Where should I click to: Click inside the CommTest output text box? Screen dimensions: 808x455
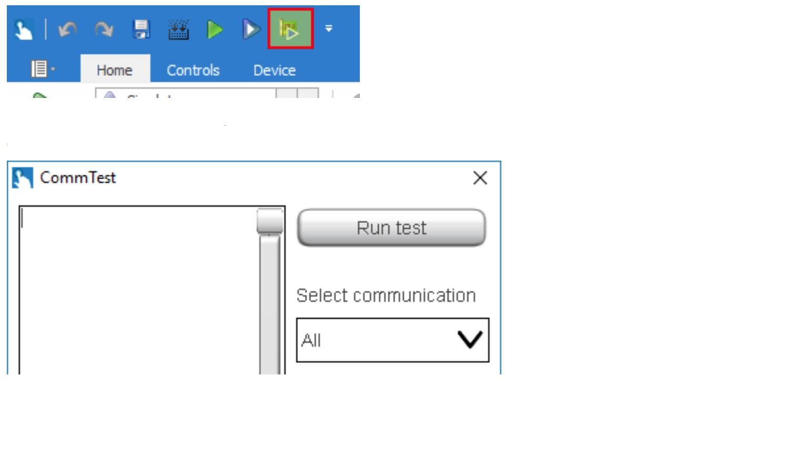(x=139, y=290)
